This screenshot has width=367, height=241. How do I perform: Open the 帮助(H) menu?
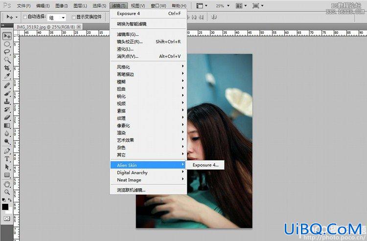(x=179, y=5)
